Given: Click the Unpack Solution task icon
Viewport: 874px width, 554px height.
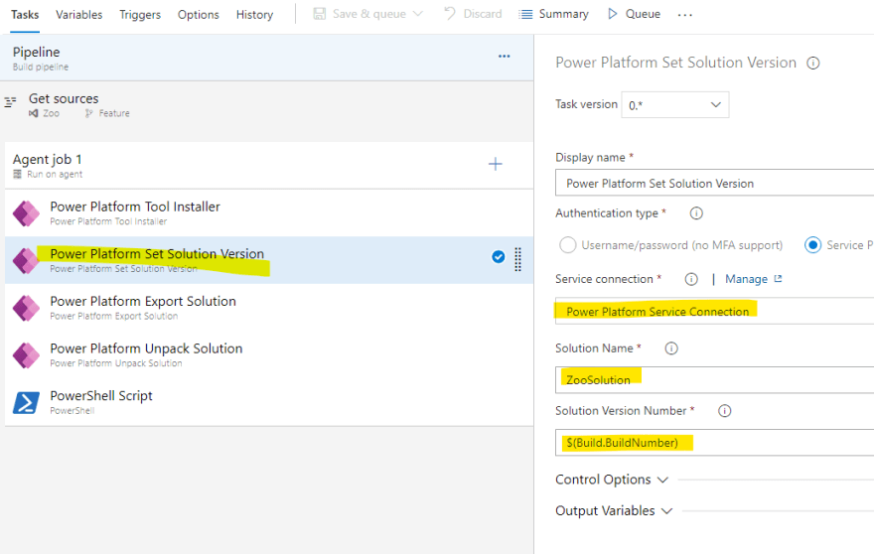Looking at the screenshot, I should point(26,355).
